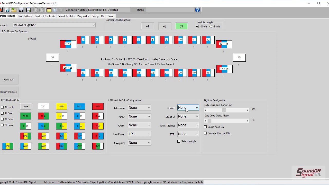This screenshot has width=329, height=185.
Task: Select LED module 3 on front row
Action: click(83, 40)
